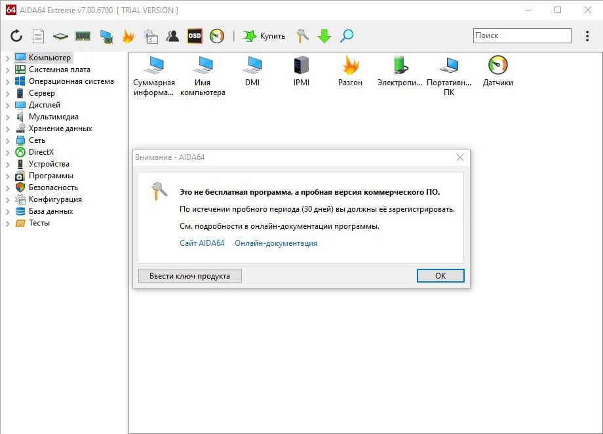The width and height of the screenshot is (603, 434).
Task: Expand the DirectX tree node
Action: (7, 153)
